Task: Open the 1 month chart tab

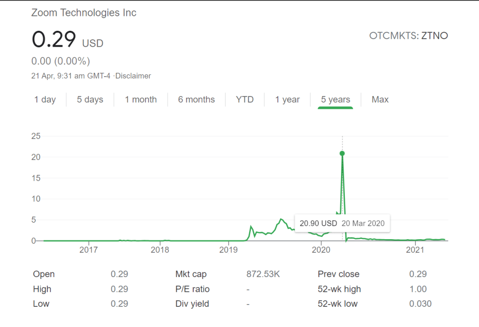Action: pyautogui.click(x=141, y=100)
